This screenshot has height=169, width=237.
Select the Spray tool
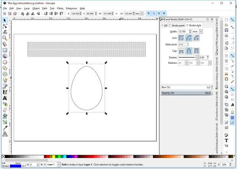pyautogui.click(x=5, y=104)
